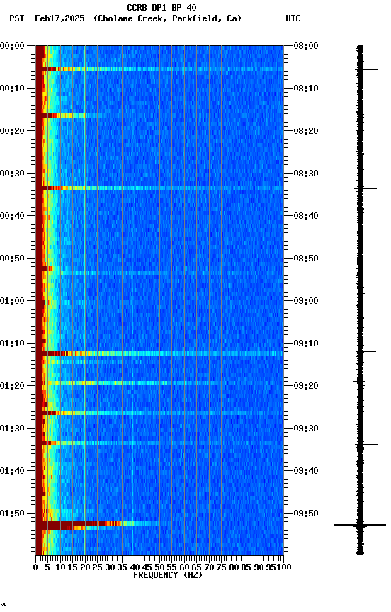Click the UTC time label "08:50"
This screenshot has height=612, width=391.
[306, 259]
